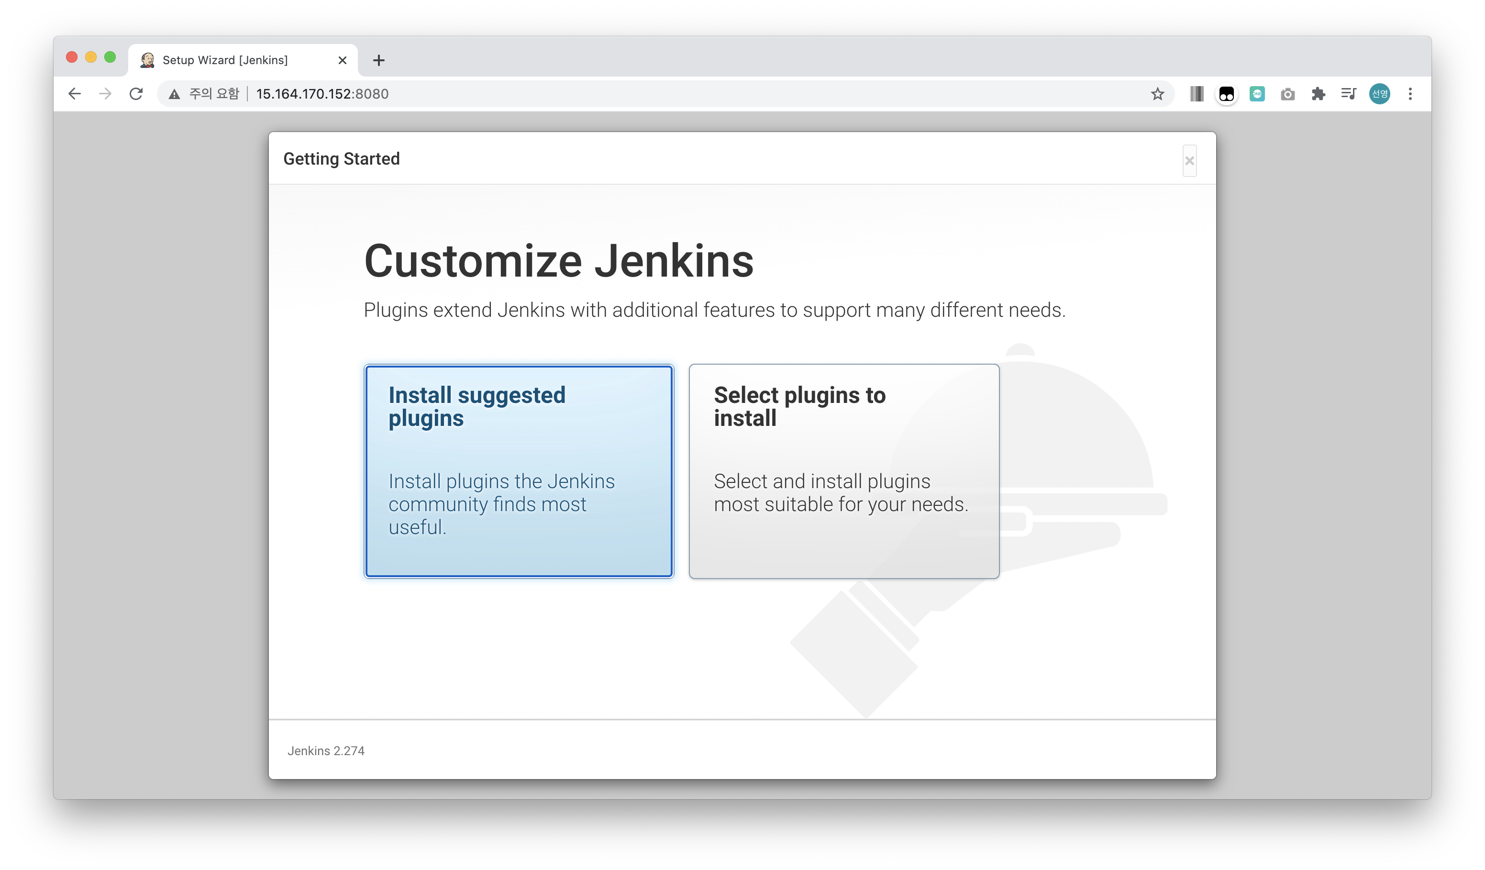Close the Getting Started dialog
1485x870 pixels.
click(1189, 160)
